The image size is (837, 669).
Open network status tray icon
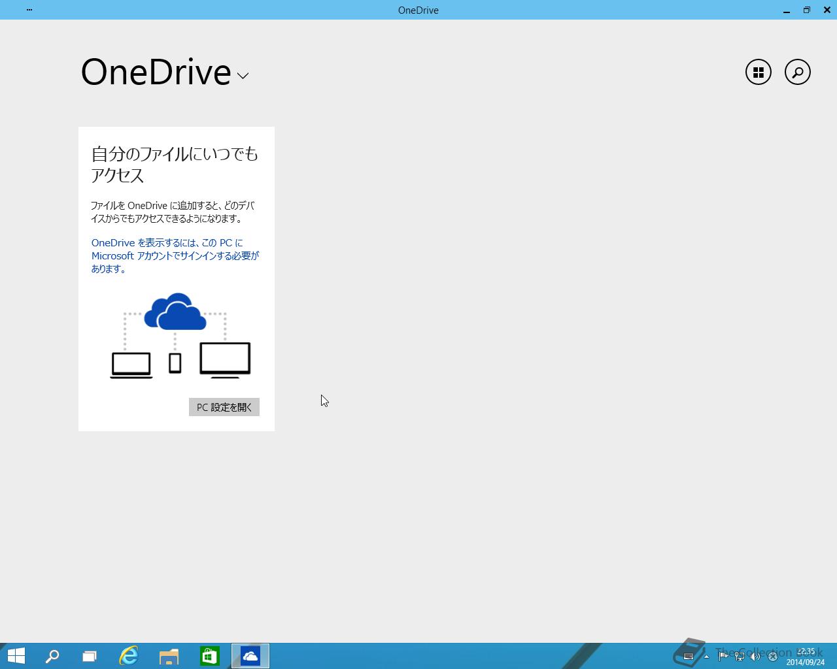coord(740,657)
